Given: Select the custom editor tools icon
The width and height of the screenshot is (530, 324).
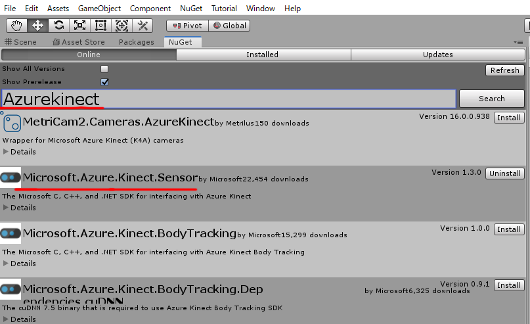Looking at the screenshot, I should pyautogui.click(x=143, y=26).
